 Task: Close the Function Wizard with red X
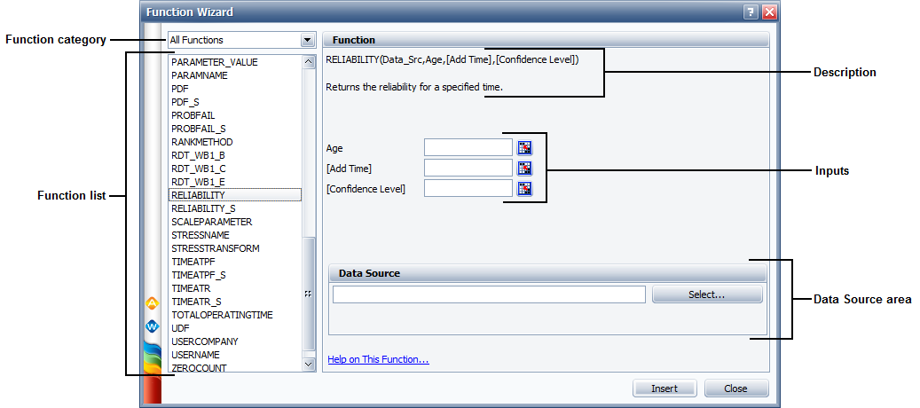(x=769, y=12)
